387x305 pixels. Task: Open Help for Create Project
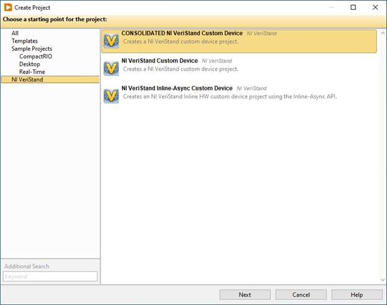pyautogui.click(x=357, y=294)
